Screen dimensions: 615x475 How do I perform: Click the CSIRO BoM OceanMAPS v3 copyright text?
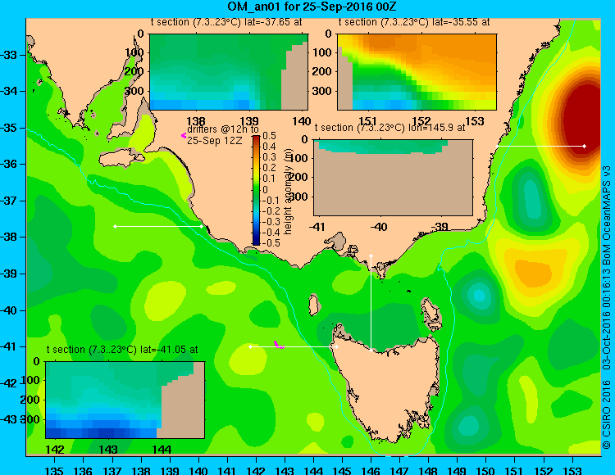click(606, 308)
